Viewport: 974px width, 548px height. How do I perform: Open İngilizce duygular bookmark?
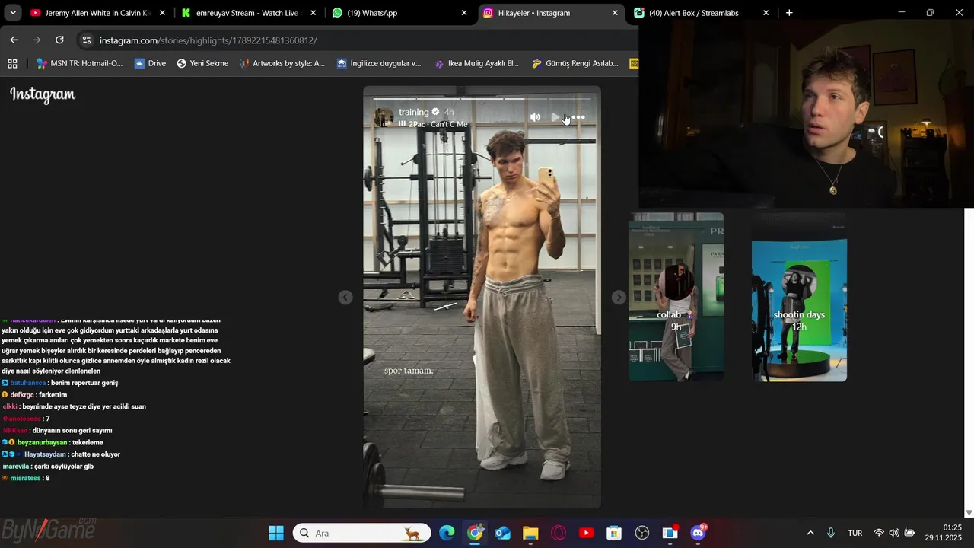click(x=378, y=63)
